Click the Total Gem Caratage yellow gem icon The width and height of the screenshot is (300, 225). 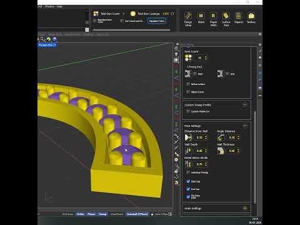[x=133, y=14]
